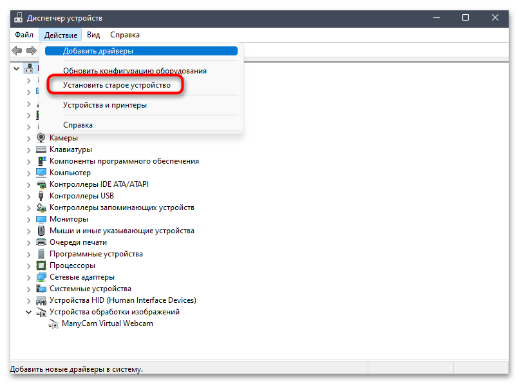Choose Справка in the dropdown menu
Screen dimensions: 519x384
coord(78,125)
